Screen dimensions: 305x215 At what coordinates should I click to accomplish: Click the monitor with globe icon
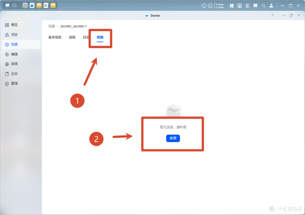tap(239, 6)
